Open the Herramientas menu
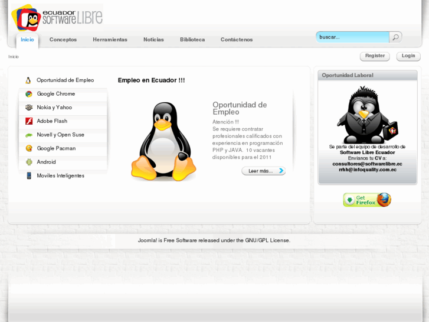The width and height of the screenshot is (429, 322). pyautogui.click(x=110, y=40)
